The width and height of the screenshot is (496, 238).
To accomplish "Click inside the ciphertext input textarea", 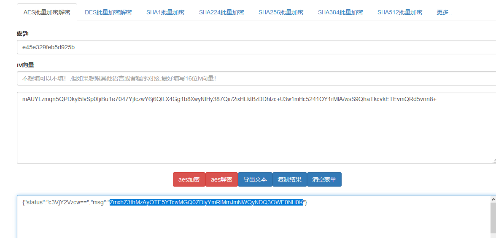I will pos(256,128).
